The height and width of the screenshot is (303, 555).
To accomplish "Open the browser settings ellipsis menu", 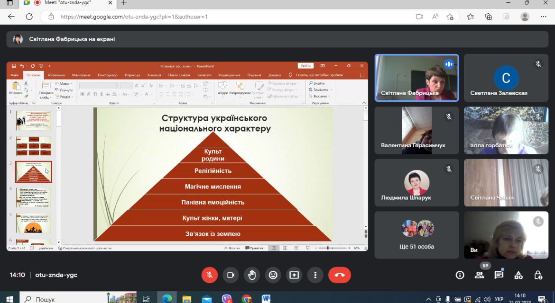I will click(543, 17).
